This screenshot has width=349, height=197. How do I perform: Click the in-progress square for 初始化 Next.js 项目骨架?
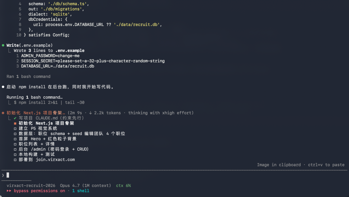pos(15,123)
